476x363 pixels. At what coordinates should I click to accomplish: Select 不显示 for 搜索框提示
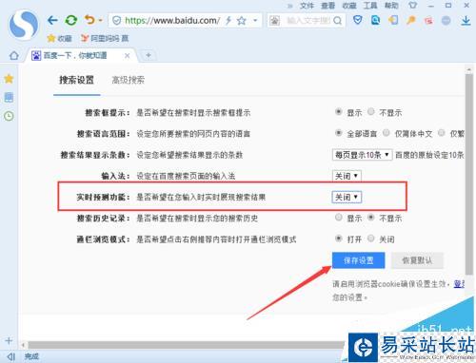[370, 112]
